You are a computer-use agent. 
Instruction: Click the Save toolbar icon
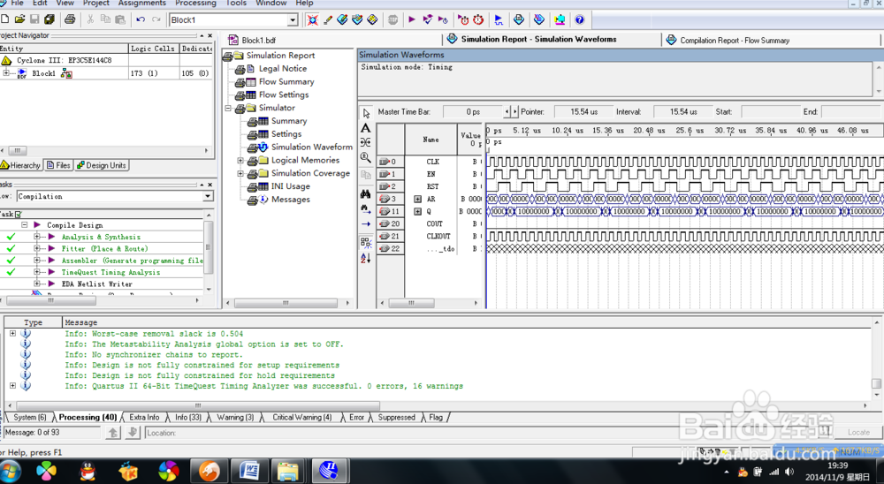[34, 19]
